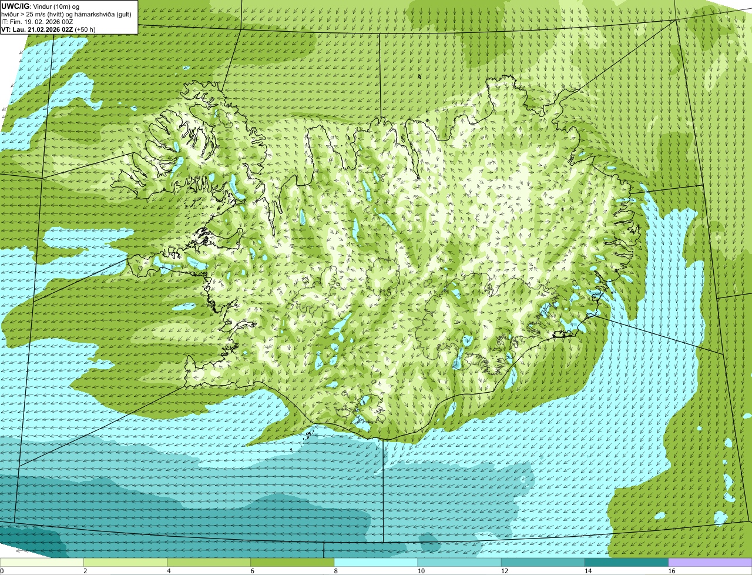This screenshot has height=575, width=752.
Task: Click the 8–10 m/s light cyan legend swatch
Action: (x=376, y=562)
